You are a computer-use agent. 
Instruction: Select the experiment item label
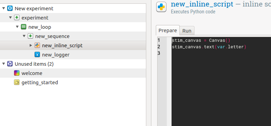[35, 18]
